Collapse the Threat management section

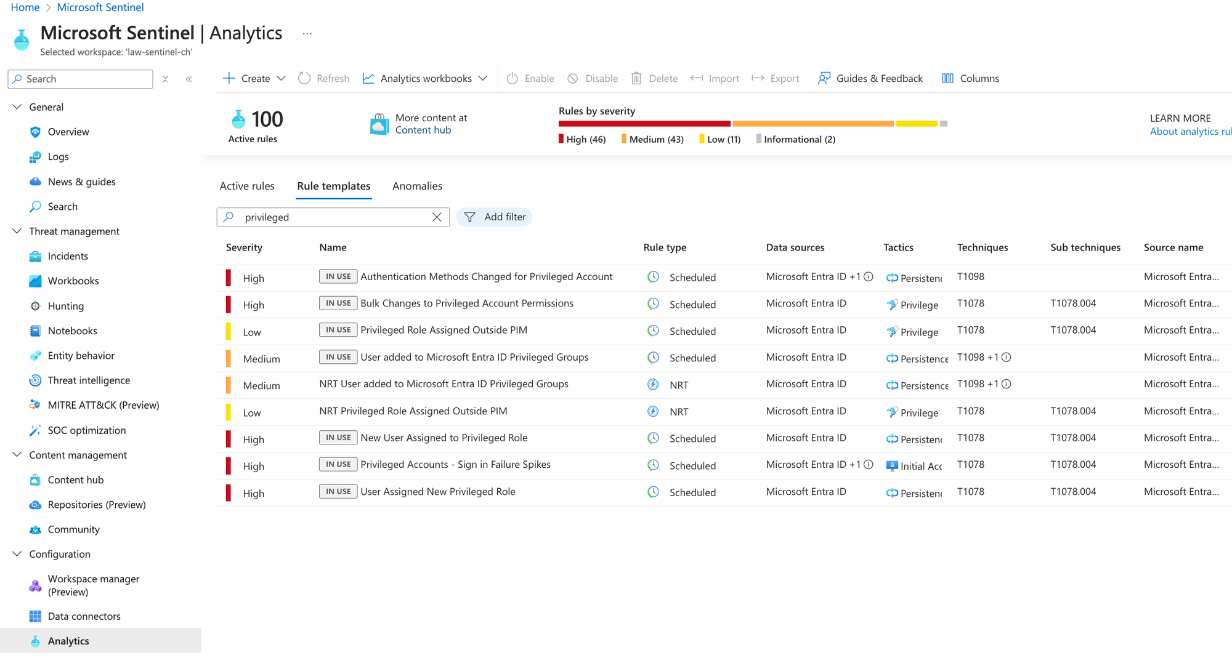pyautogui.click(x=17, y=231)
